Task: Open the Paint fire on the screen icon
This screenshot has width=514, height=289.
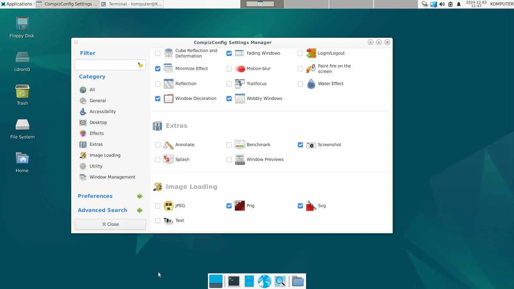Action: point(311,68)
